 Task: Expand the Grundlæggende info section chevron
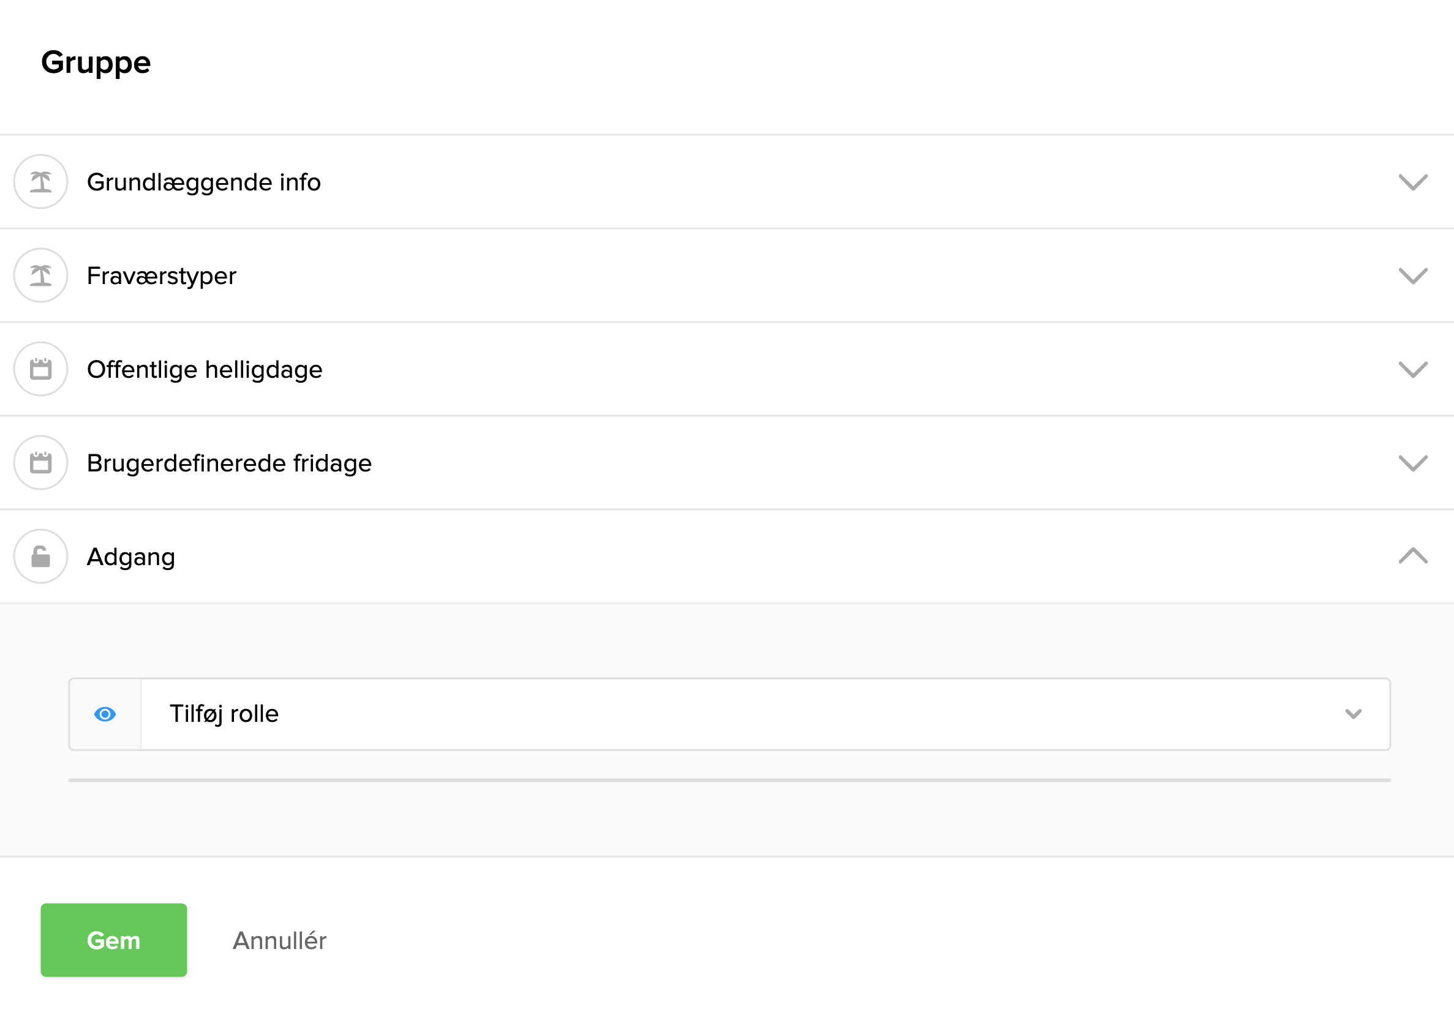click(1413, 182)
